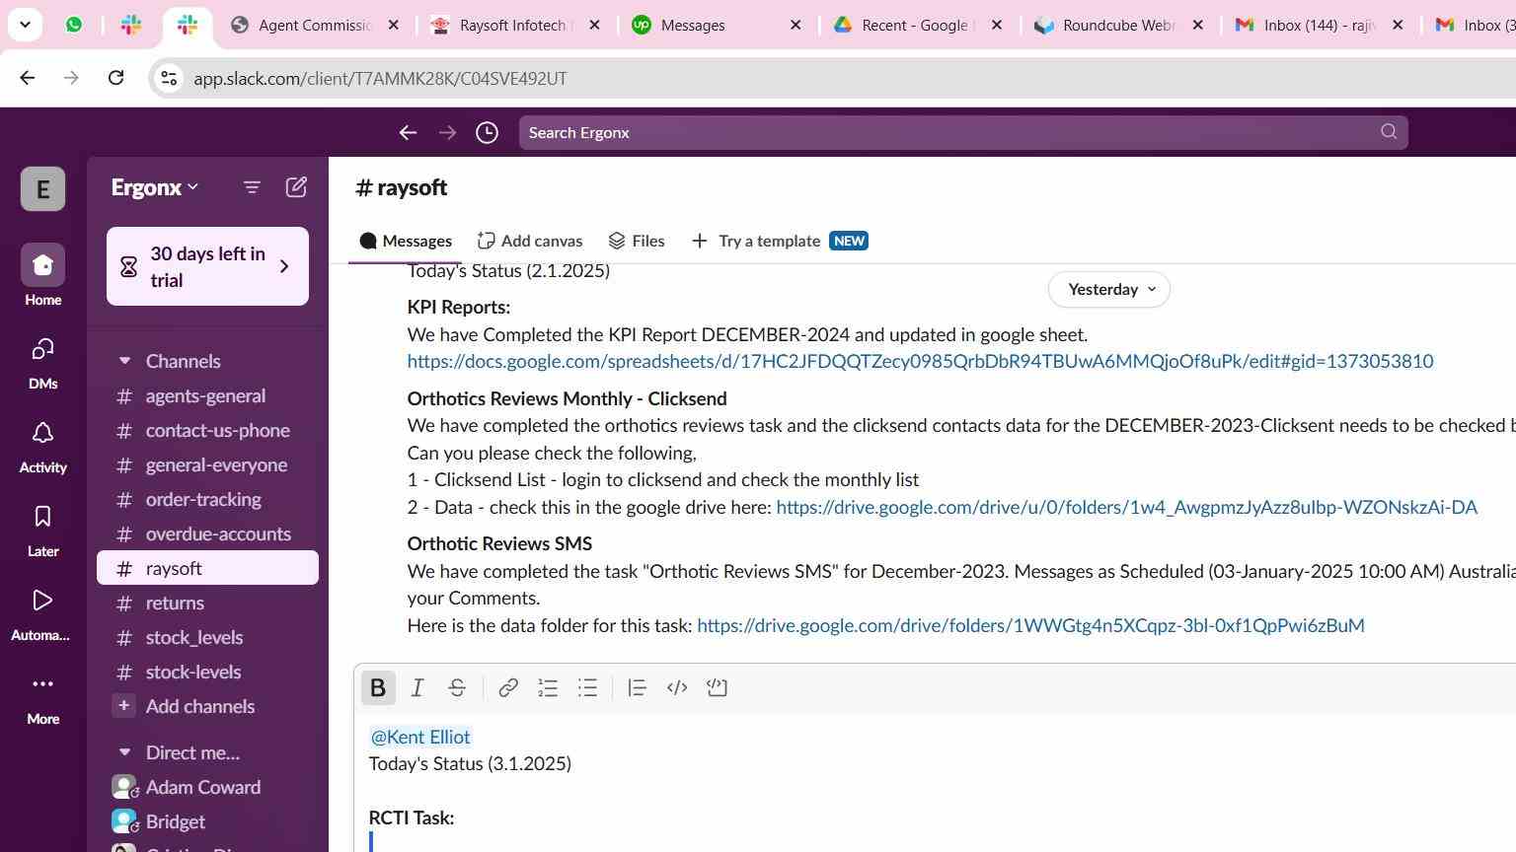The height and width of the screenshot is (852, 1516).
Task: Switch to the Files tab
Action: [637, 241]
